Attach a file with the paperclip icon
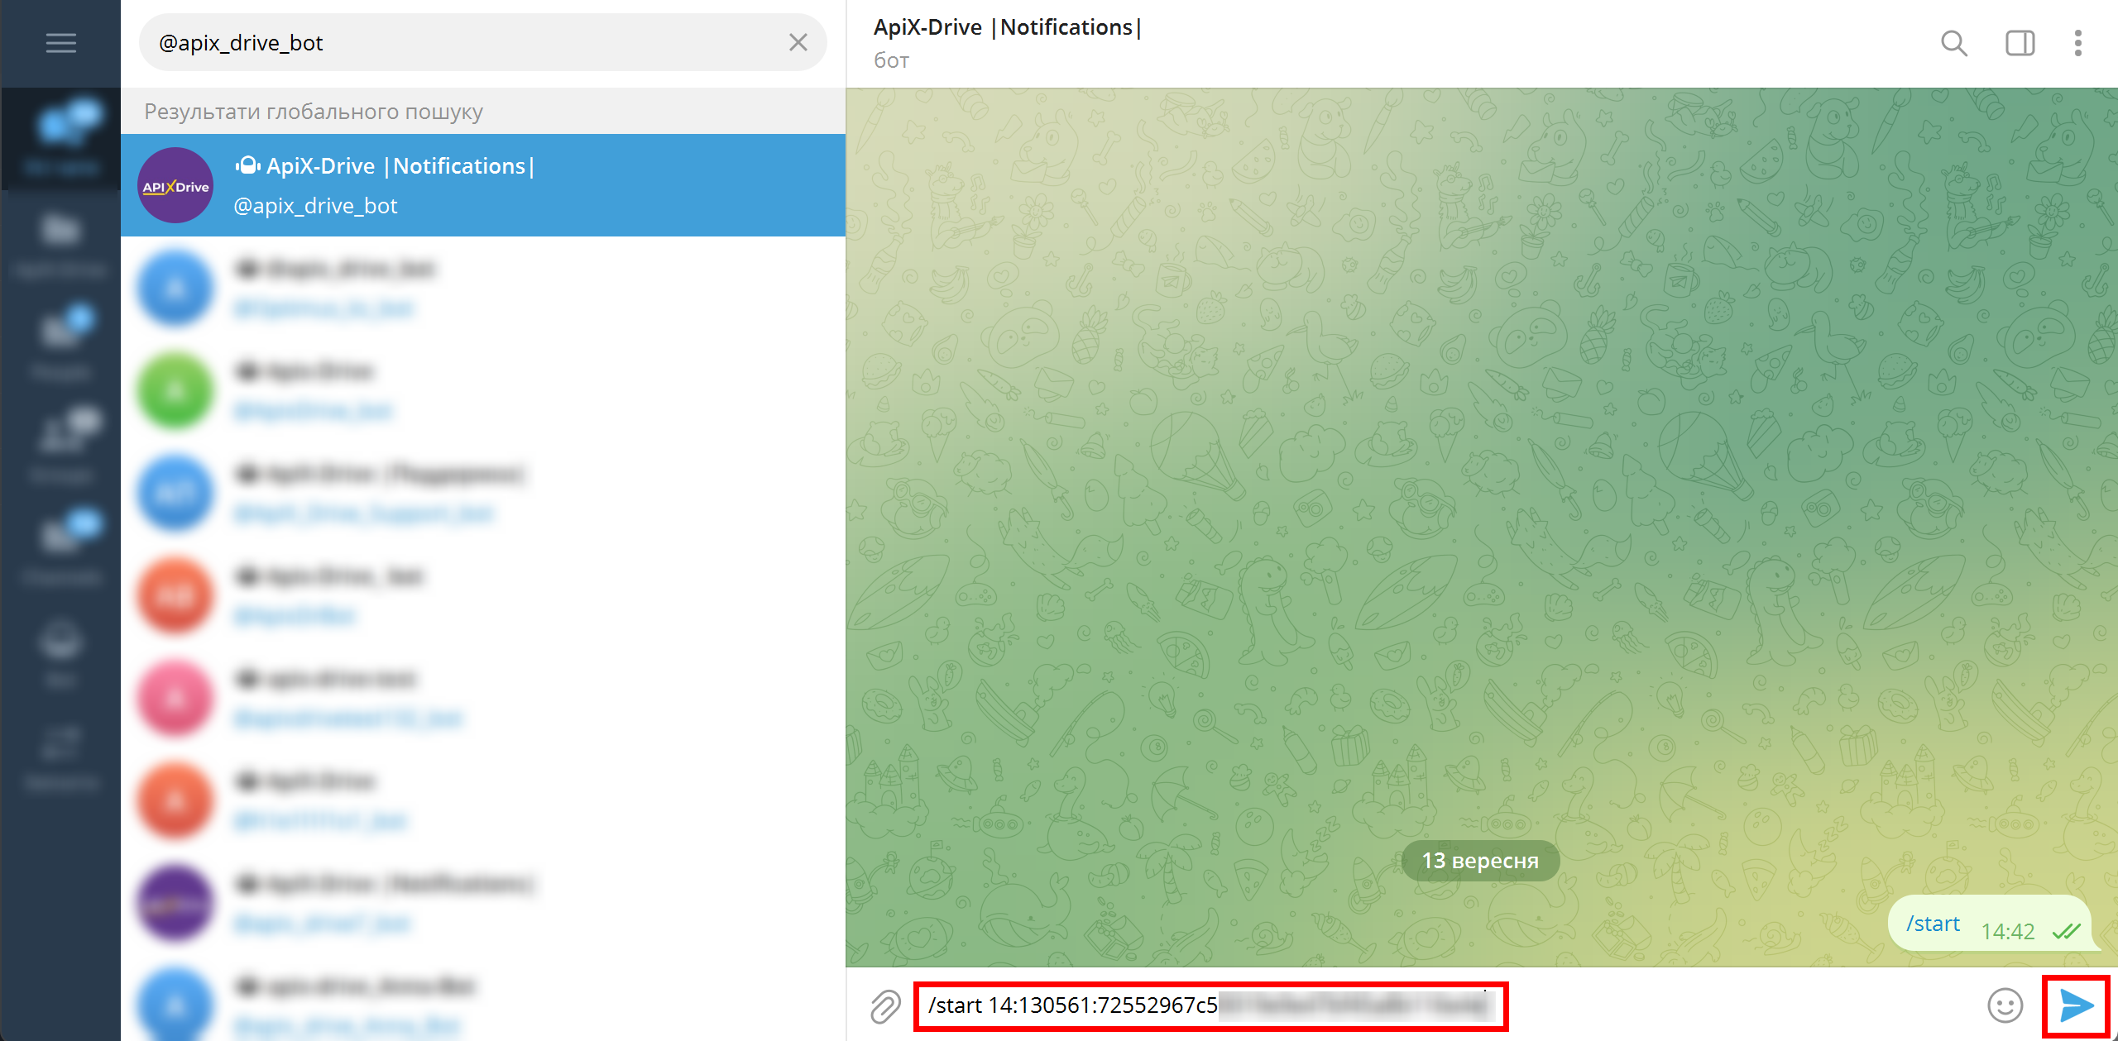The width and height of the screenshot is (2118, 1041). pos(885,1005)
